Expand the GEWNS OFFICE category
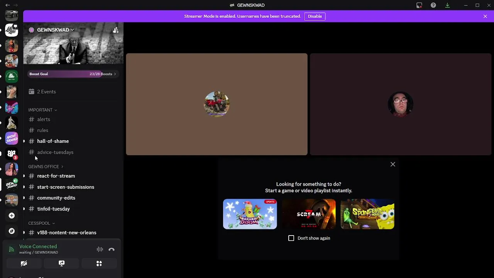 point(46,167)
